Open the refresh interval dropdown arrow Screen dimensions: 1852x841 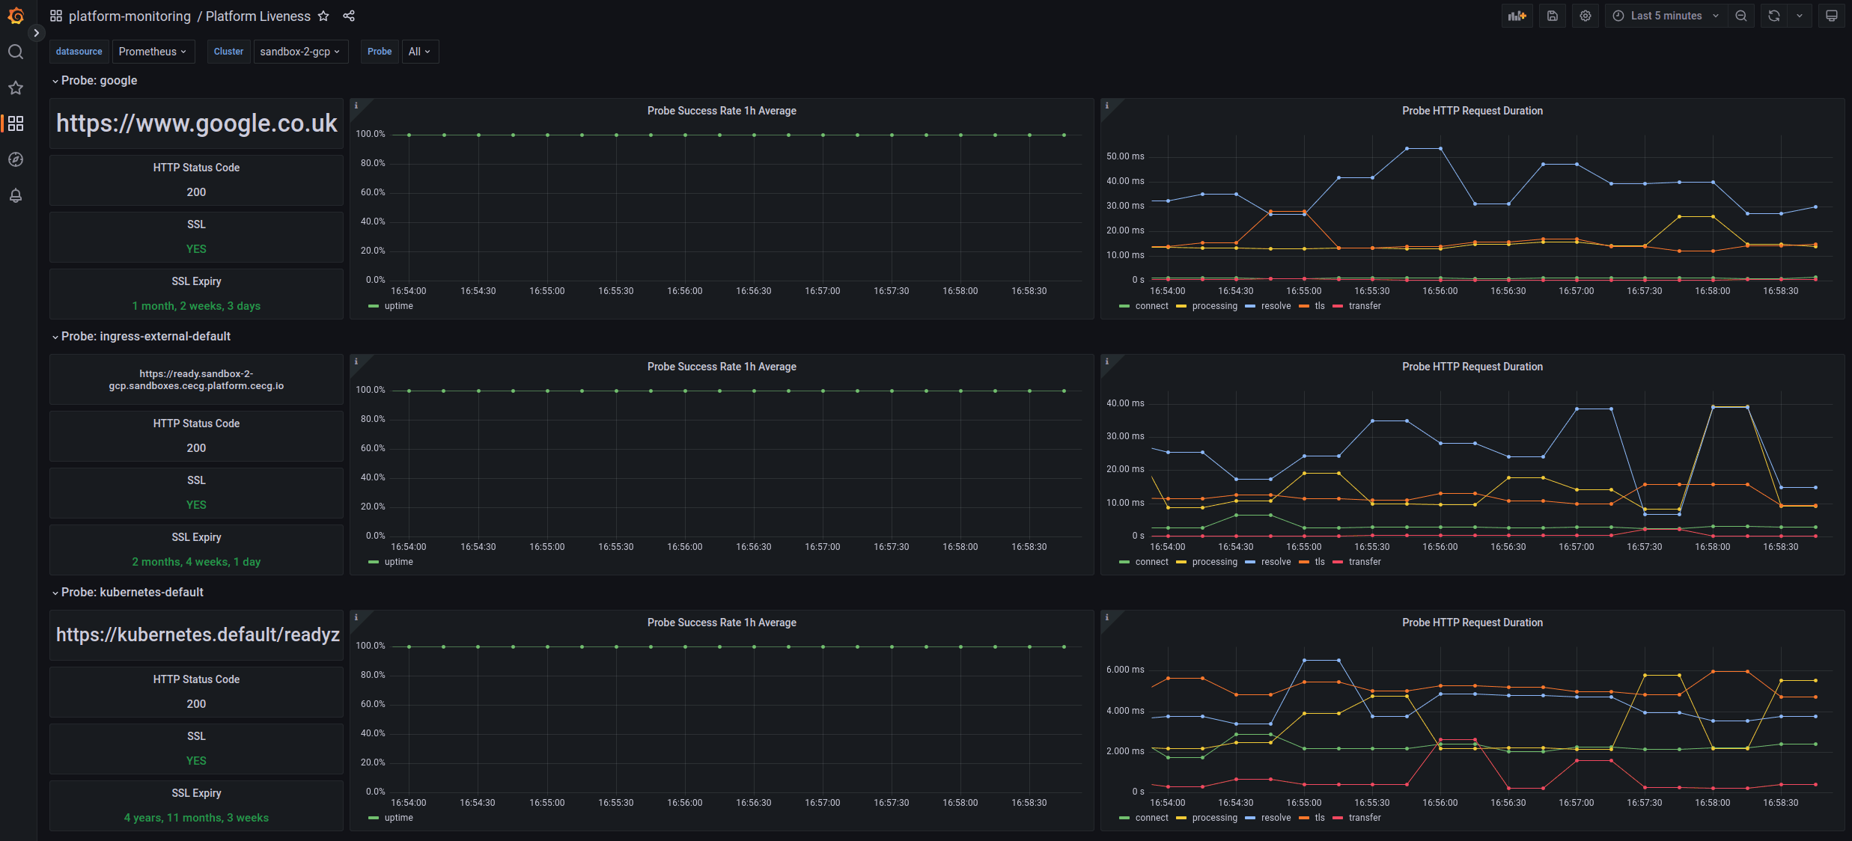click(1800, 16)
